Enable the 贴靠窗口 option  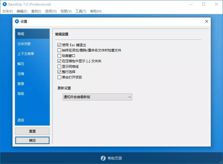tap(60, 56)
